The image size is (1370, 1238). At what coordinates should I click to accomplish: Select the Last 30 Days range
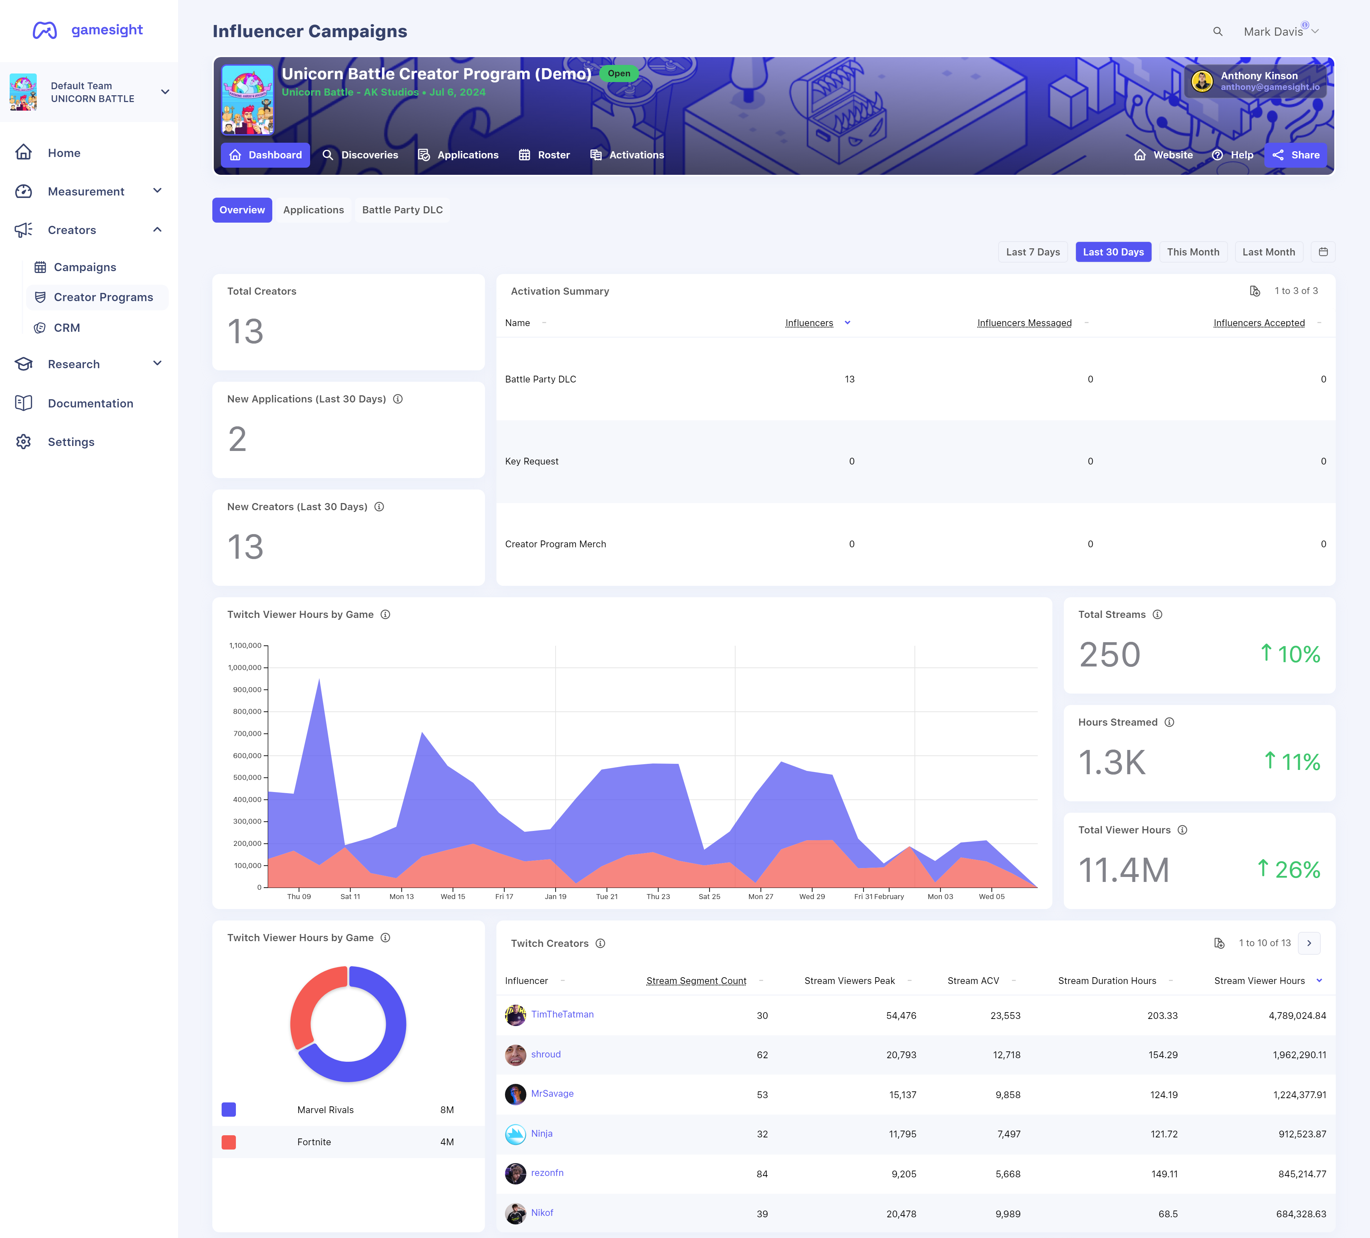(1113, 252)
